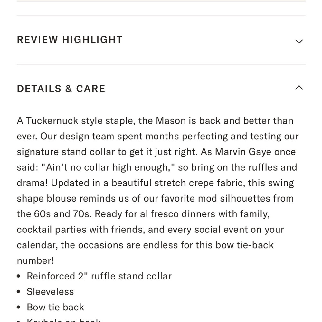Select the DETAILS & CARE section heading
The width and height of the screenshot is (322, 322).
tap(61, 89)
